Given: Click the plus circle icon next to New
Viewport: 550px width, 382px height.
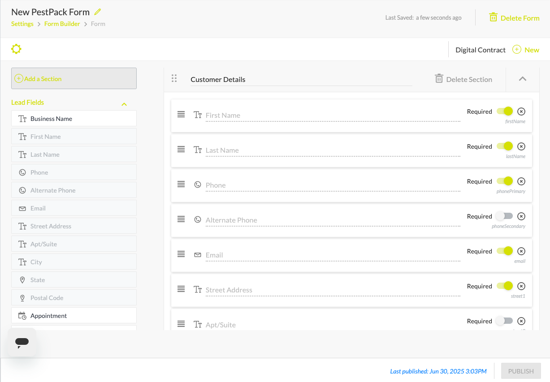Looking at the screenshot, I should (517, 50).
